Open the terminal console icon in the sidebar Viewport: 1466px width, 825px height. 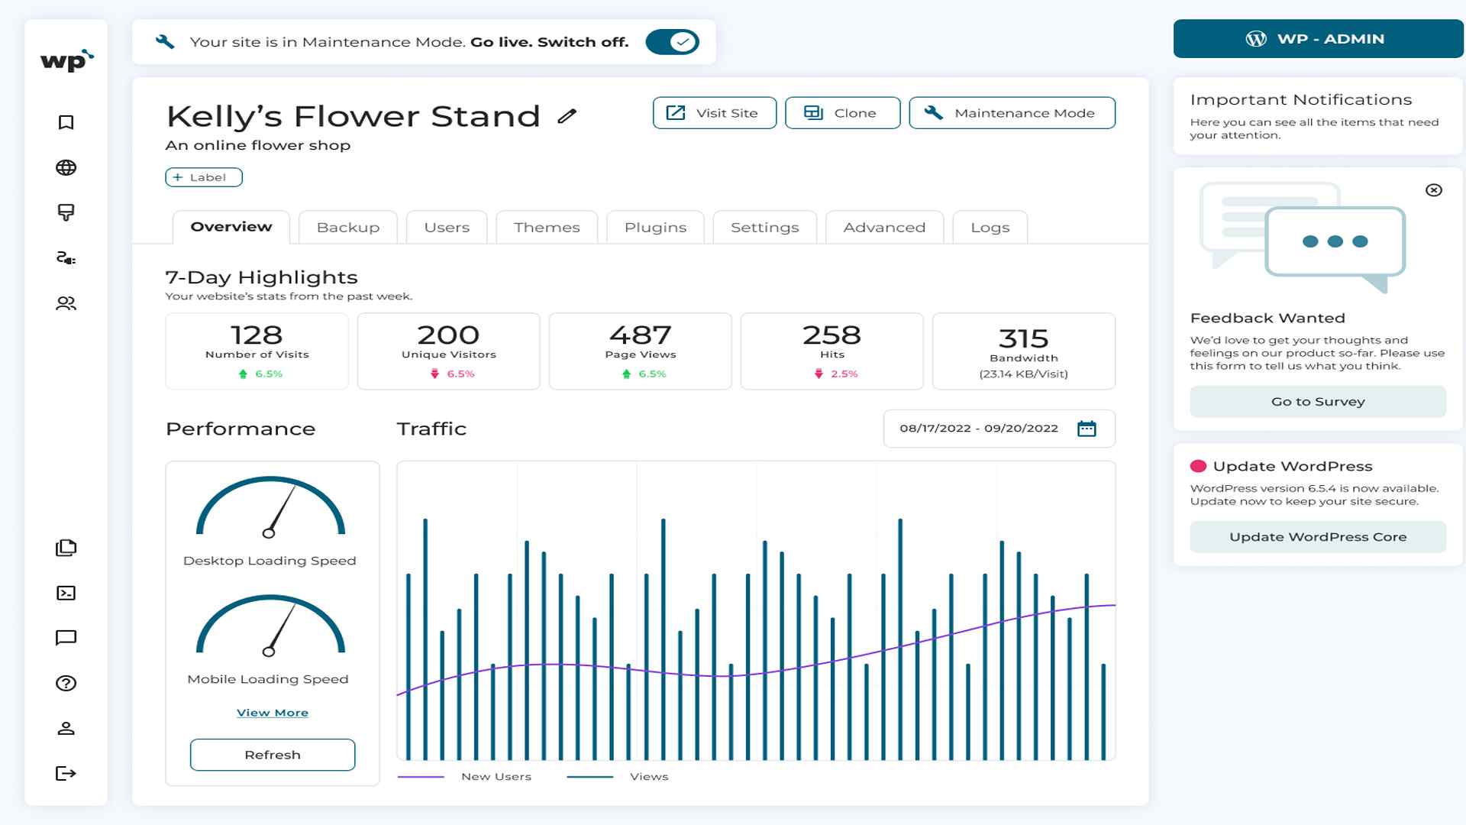[x=66, y=593]
